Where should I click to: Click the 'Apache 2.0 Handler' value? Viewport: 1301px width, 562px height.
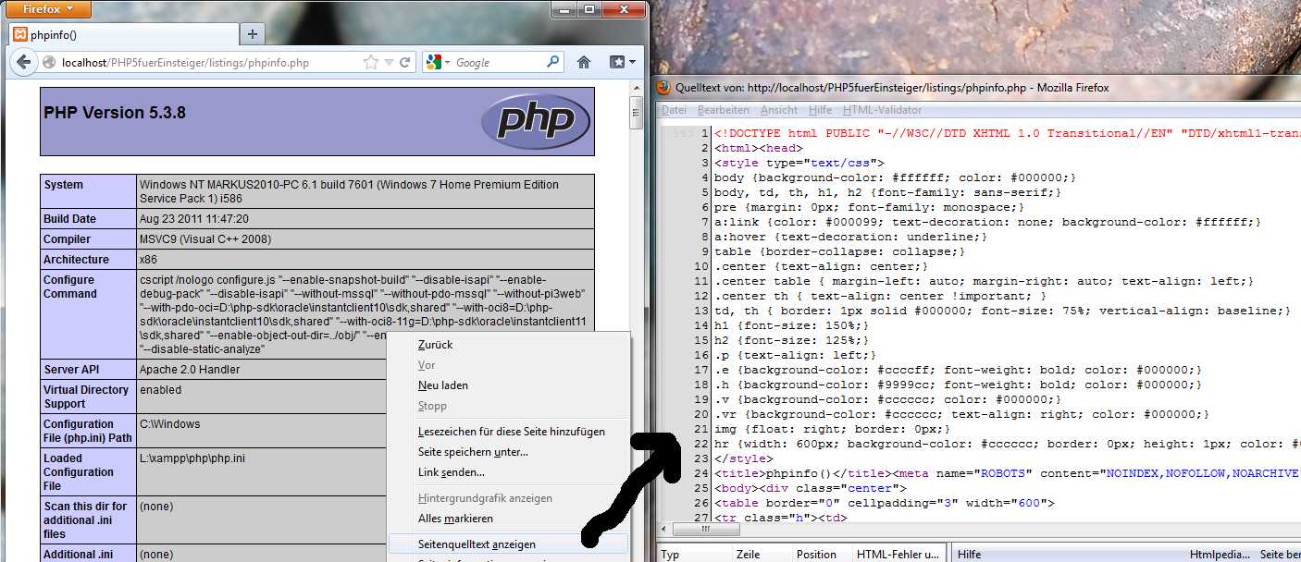coord(190,370)
